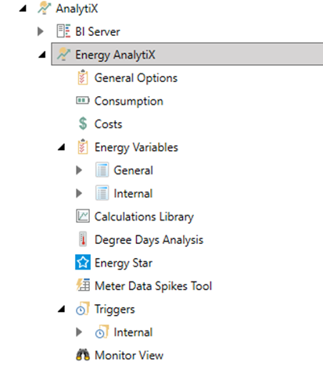Click the Monitor View binoculars icon
The image size is (323, 369).
pyautogui.click(x=83, y=355)
